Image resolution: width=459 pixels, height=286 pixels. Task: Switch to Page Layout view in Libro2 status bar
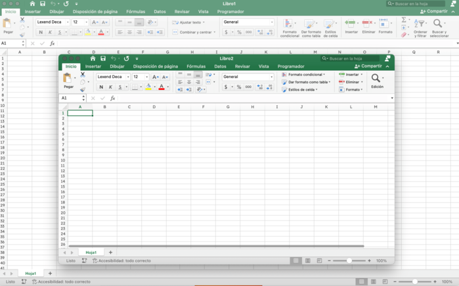pos(308,260)
